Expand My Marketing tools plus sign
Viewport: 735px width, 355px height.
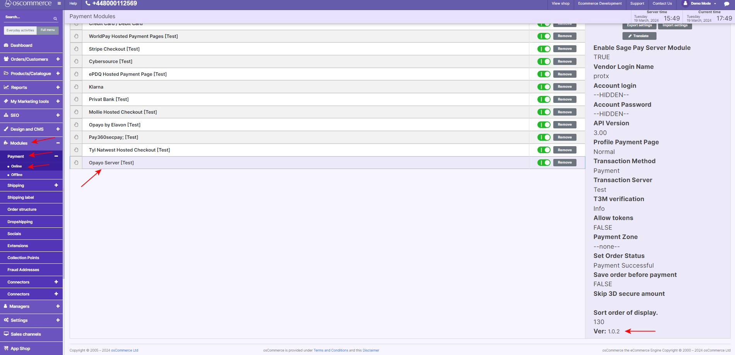tap(58, 101)
